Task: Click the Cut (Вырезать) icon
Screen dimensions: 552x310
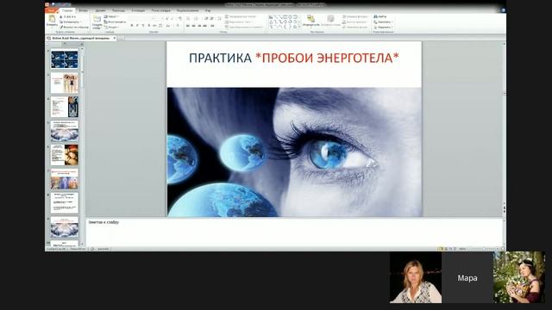Action: (60, 16)
